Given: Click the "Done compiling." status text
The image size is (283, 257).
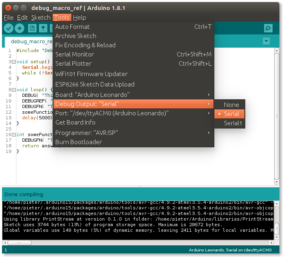Looking at the screenshot, I should (24, 195).
